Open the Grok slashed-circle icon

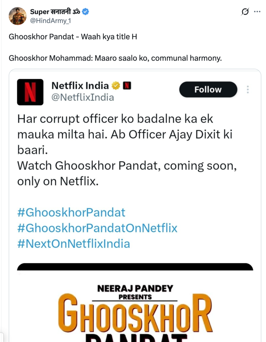(x=245, y=12)
